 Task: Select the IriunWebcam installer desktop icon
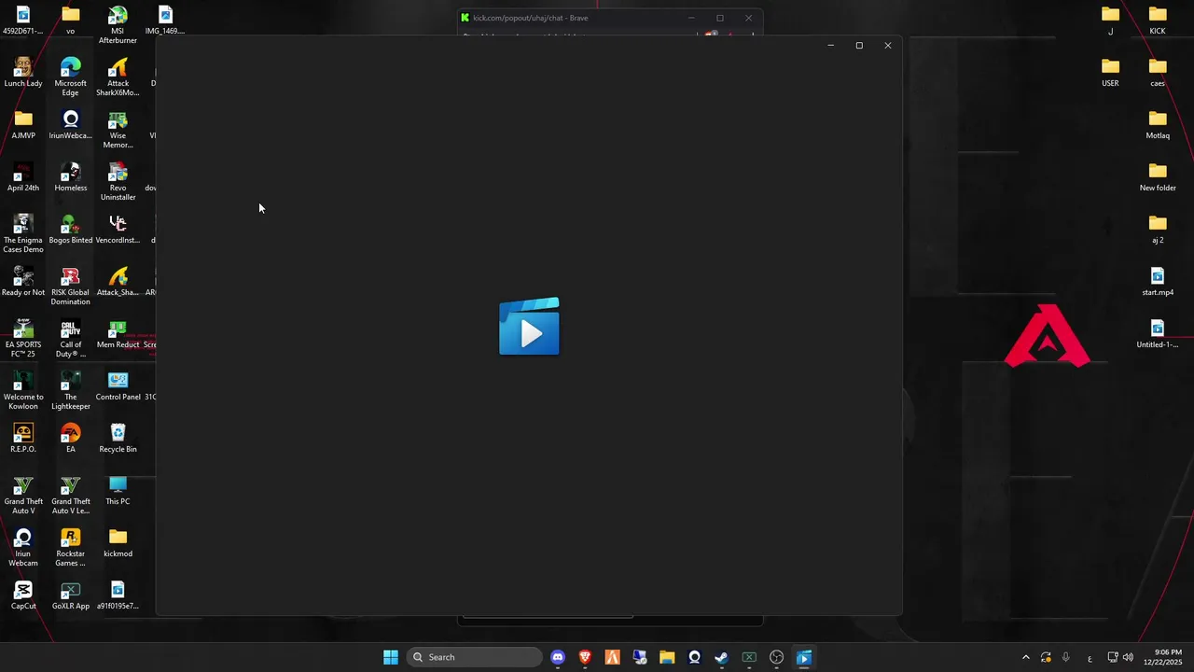coord(71,125)
